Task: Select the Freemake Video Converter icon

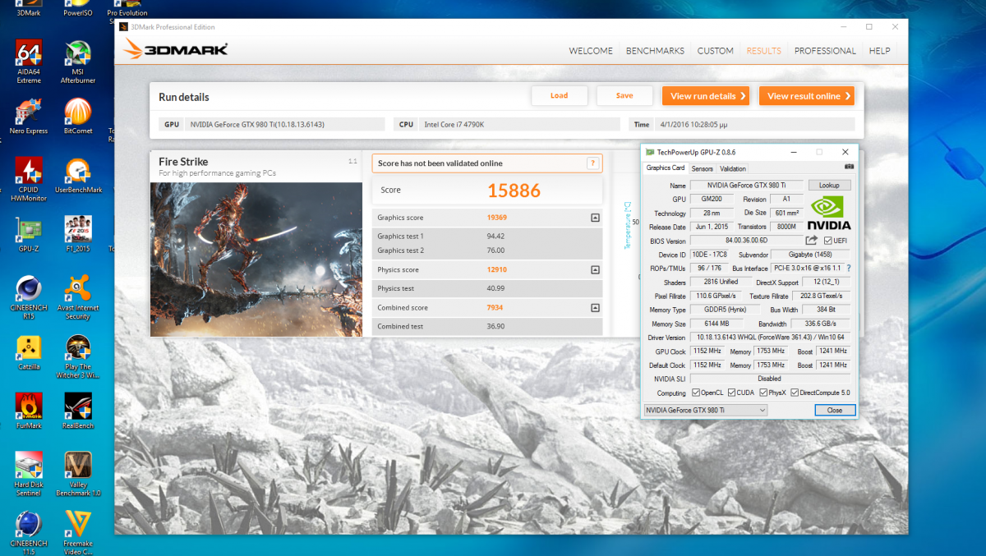Action: (x=78, y=533)
